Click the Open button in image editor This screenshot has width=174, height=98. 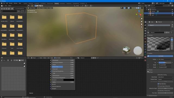coord(21,60)
